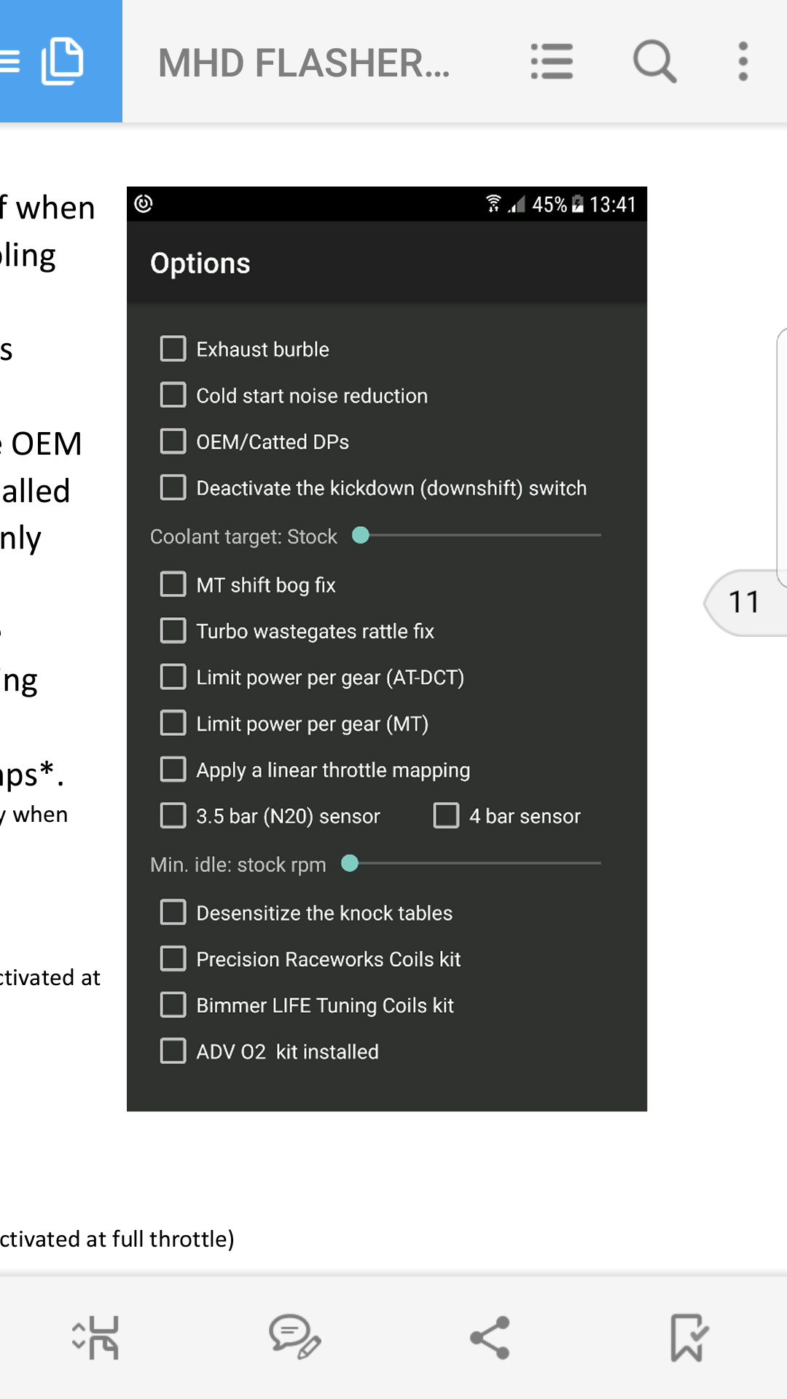The width and height of the screenshot is (787, 1399).
Task: Tick the OEM/Catted DPs option
Action: click(x=173, y=442)
